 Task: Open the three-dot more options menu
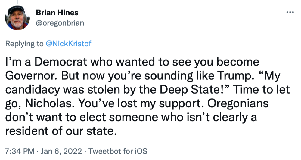pos(290,12)
